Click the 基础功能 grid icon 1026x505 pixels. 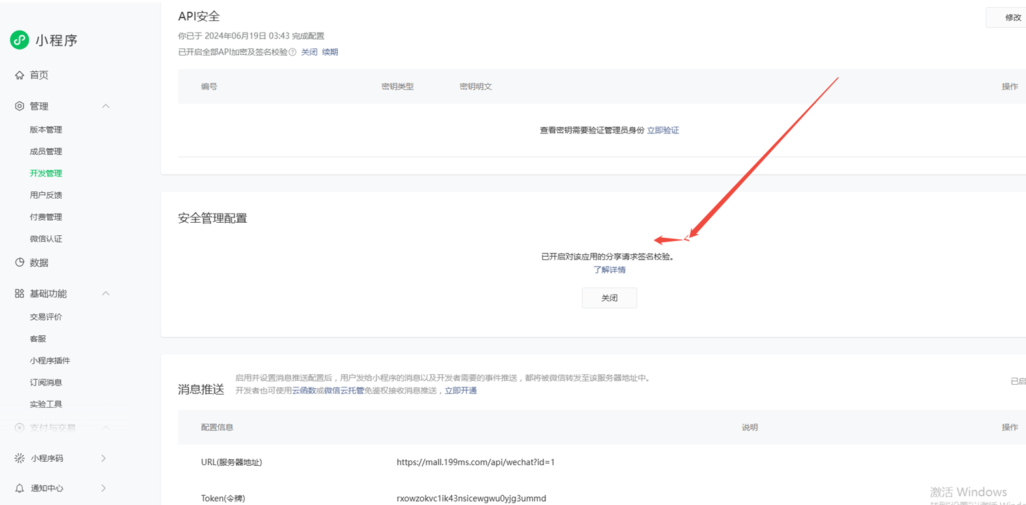[20, 294]
